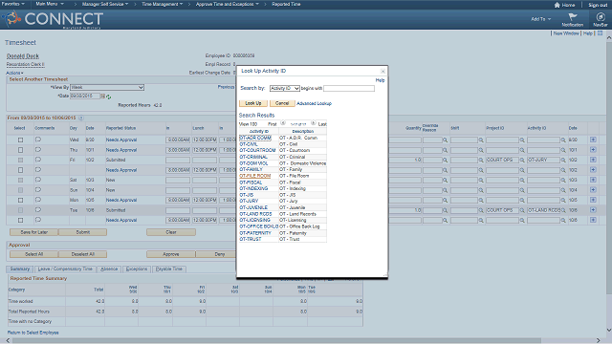Screen dimensions: 612x344
Task: Click add row plus icon for 10/6 submitted row
Action: [x=593, y=210]
